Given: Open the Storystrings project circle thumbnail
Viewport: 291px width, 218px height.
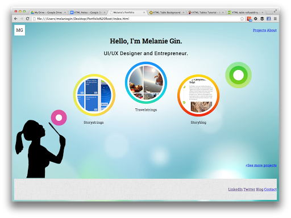Looking at the screenshot, I should (x=94, y=95).
